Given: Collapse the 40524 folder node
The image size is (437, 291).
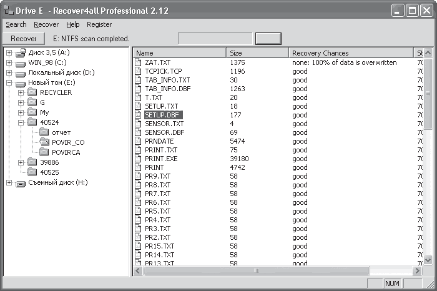Looking at the screenshot, I should pos(21,122).
